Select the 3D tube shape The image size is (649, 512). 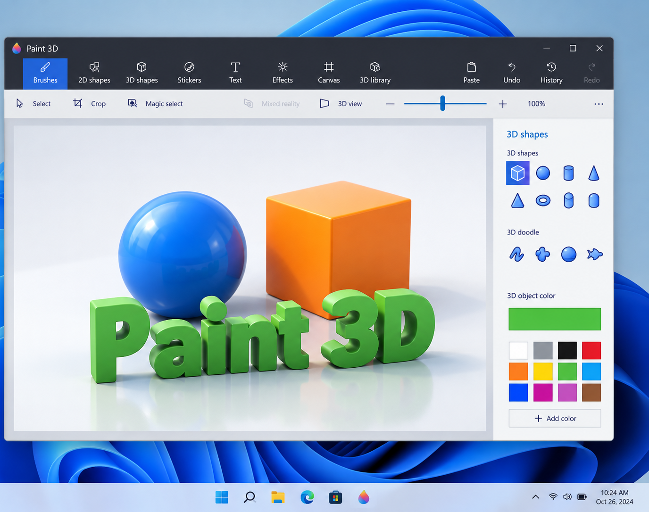tap(568, 201)
